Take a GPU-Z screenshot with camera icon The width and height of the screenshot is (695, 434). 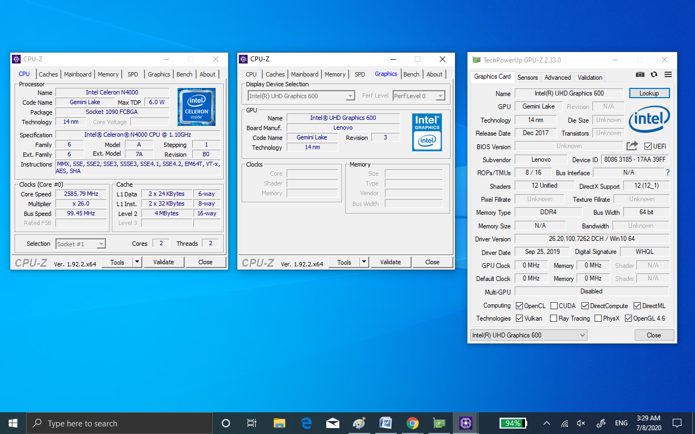(640, 74)
